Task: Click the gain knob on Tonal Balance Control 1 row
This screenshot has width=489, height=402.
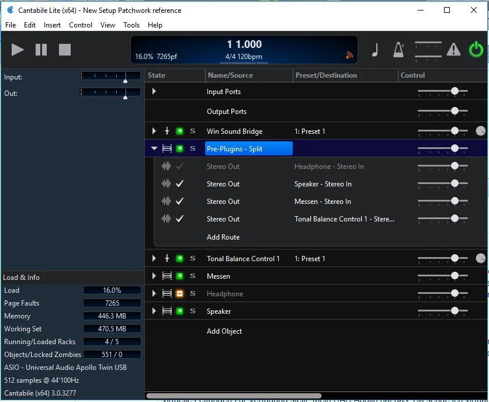Action: click(481, 258)
